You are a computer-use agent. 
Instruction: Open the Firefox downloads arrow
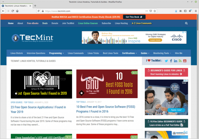pyautogui.click(x=176, y=11)
